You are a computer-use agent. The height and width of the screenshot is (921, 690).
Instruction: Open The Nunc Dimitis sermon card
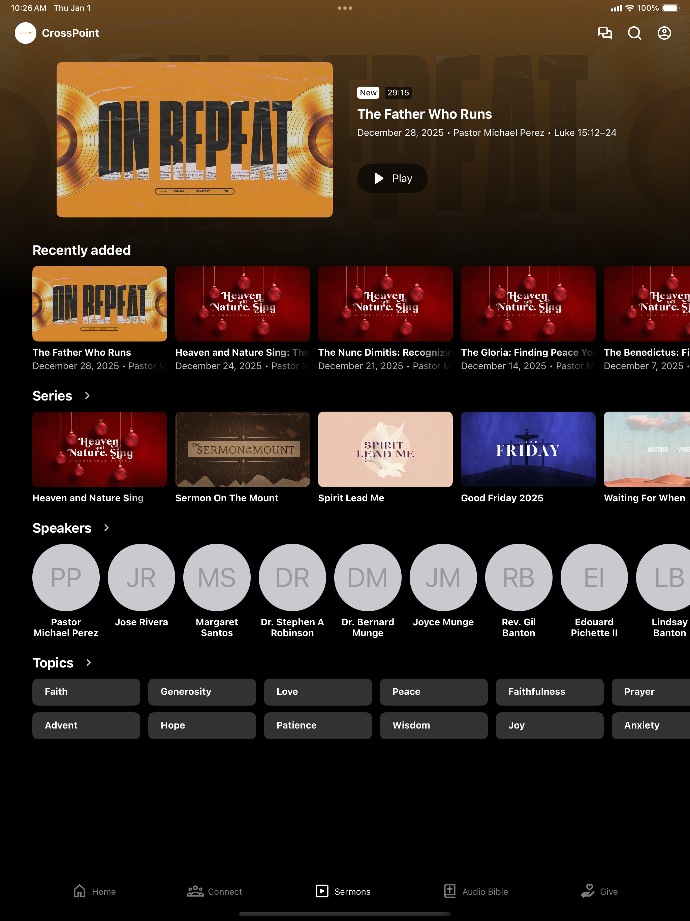tap(385, 319)
